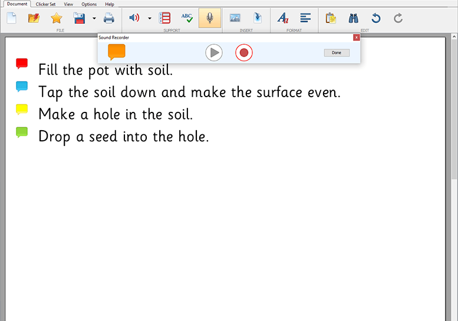
Task: Open find with the binoculars icon
Action: pyautogui.click(x=353, y=18)
